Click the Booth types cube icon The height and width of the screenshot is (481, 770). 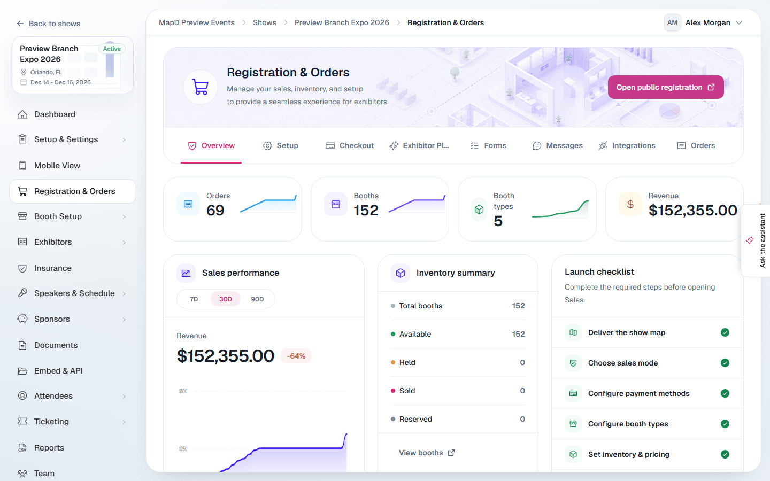[x=479, y=210]
